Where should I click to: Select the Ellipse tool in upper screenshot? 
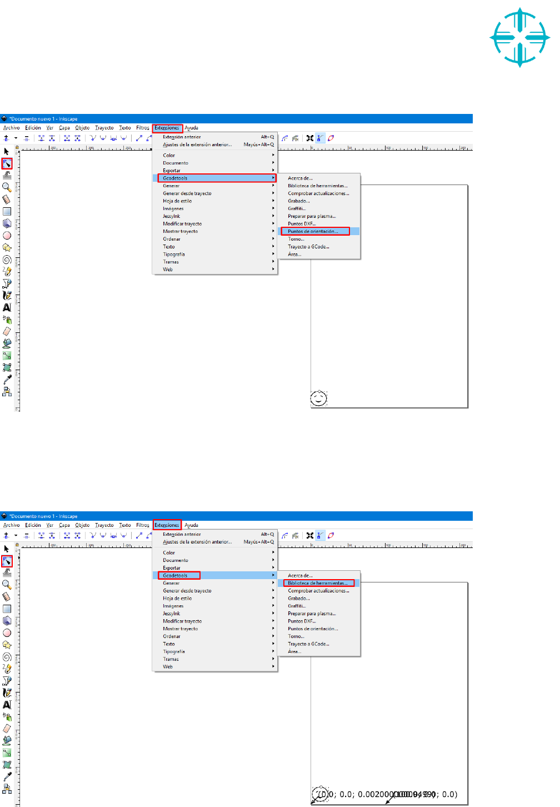click(x=7, y=235)
